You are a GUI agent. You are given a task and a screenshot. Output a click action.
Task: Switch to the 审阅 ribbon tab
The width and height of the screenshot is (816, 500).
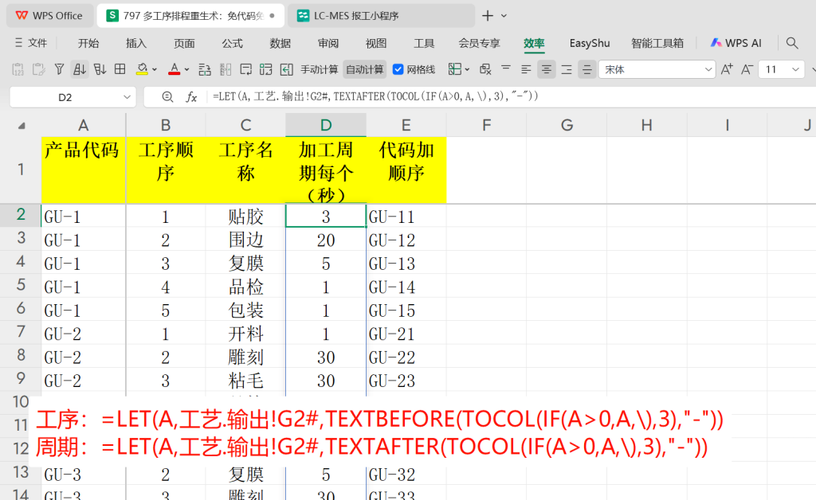(328, 43)
